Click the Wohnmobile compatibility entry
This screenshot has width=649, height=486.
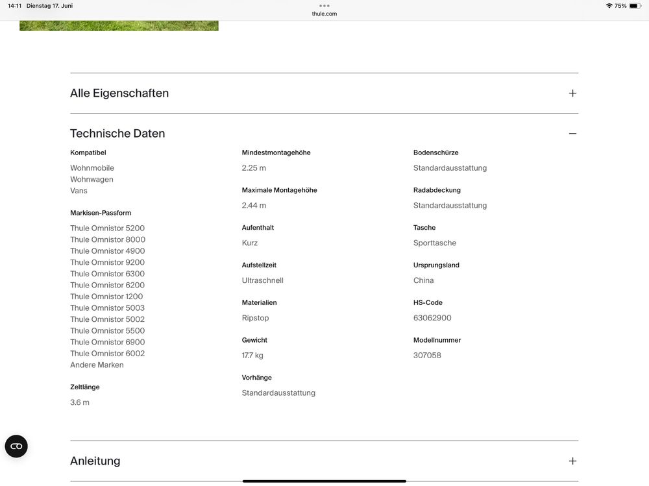click(92, 167)
